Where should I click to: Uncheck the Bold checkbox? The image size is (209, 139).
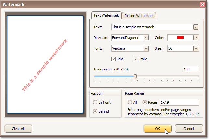point(113,59)
